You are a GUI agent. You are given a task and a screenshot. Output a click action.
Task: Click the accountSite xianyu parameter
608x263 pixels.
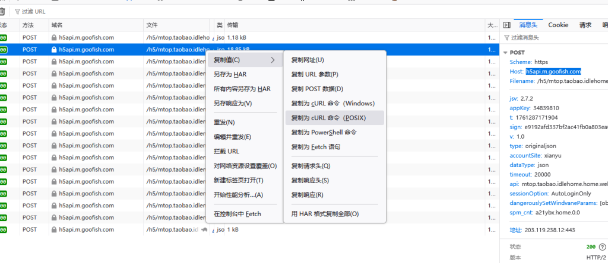tap(536, 155)
